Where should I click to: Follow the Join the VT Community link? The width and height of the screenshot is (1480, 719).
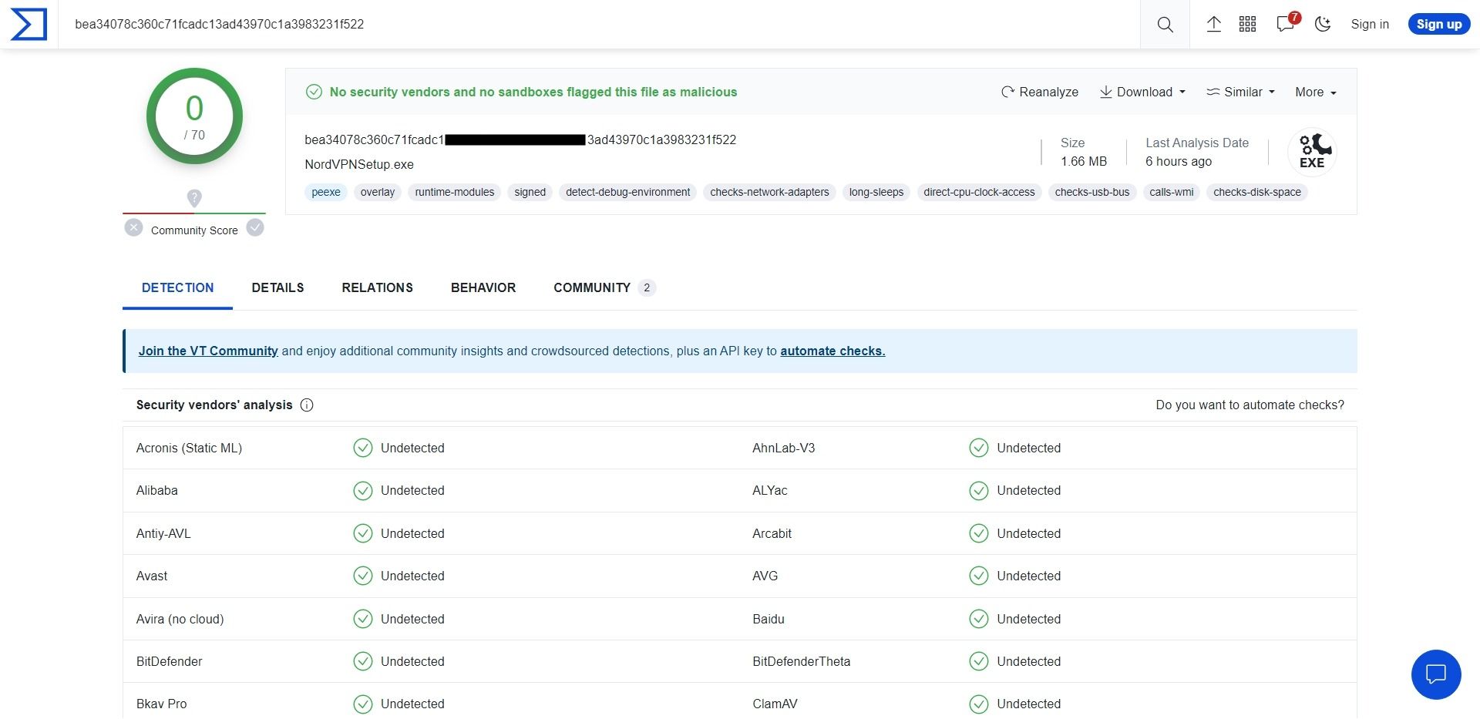207,351
